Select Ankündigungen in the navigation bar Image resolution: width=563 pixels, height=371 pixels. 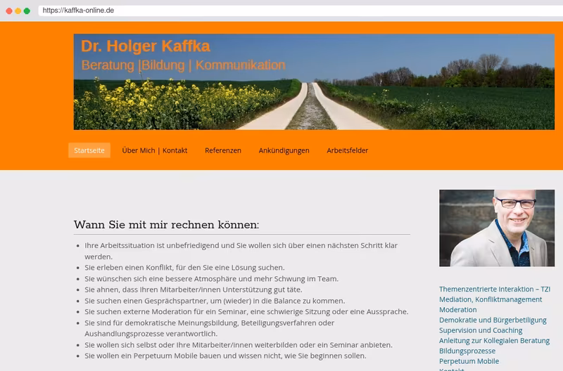click(x=284, y=150)
